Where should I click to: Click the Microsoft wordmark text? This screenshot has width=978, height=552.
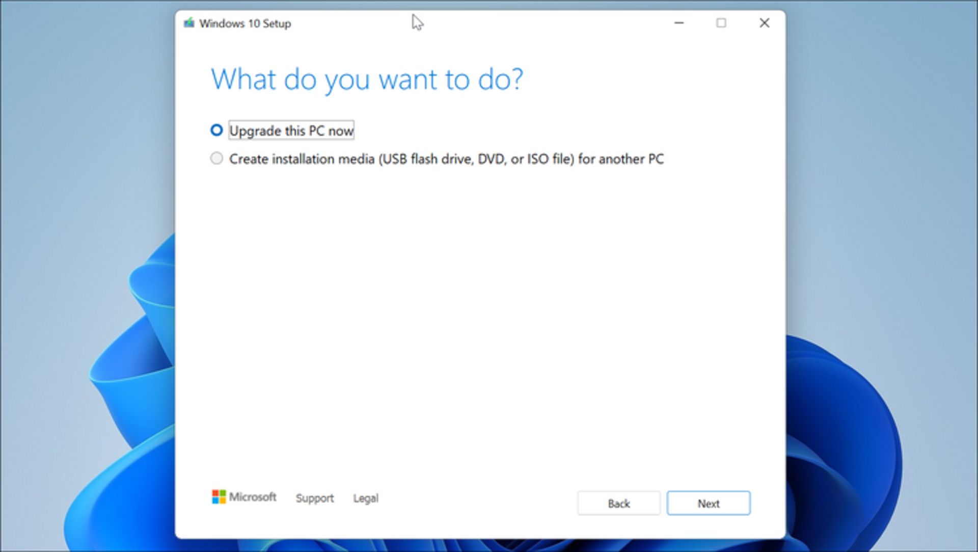tap(253, 497)
